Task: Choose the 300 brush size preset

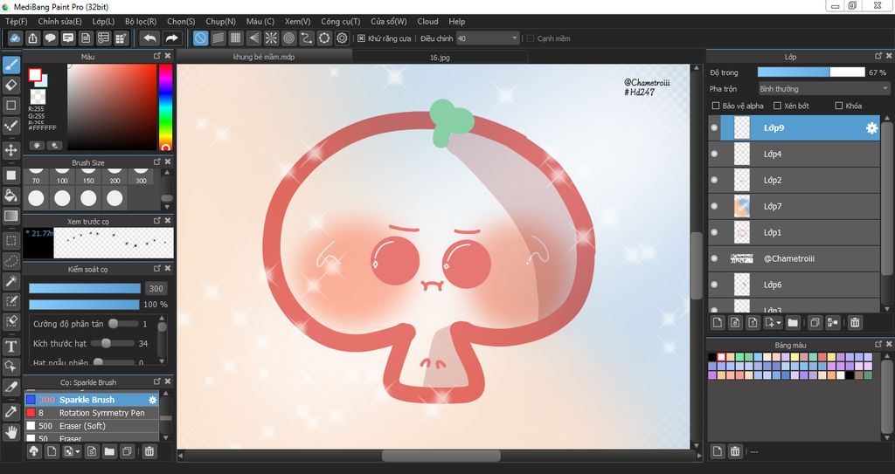Action: (x=141, y=175)
